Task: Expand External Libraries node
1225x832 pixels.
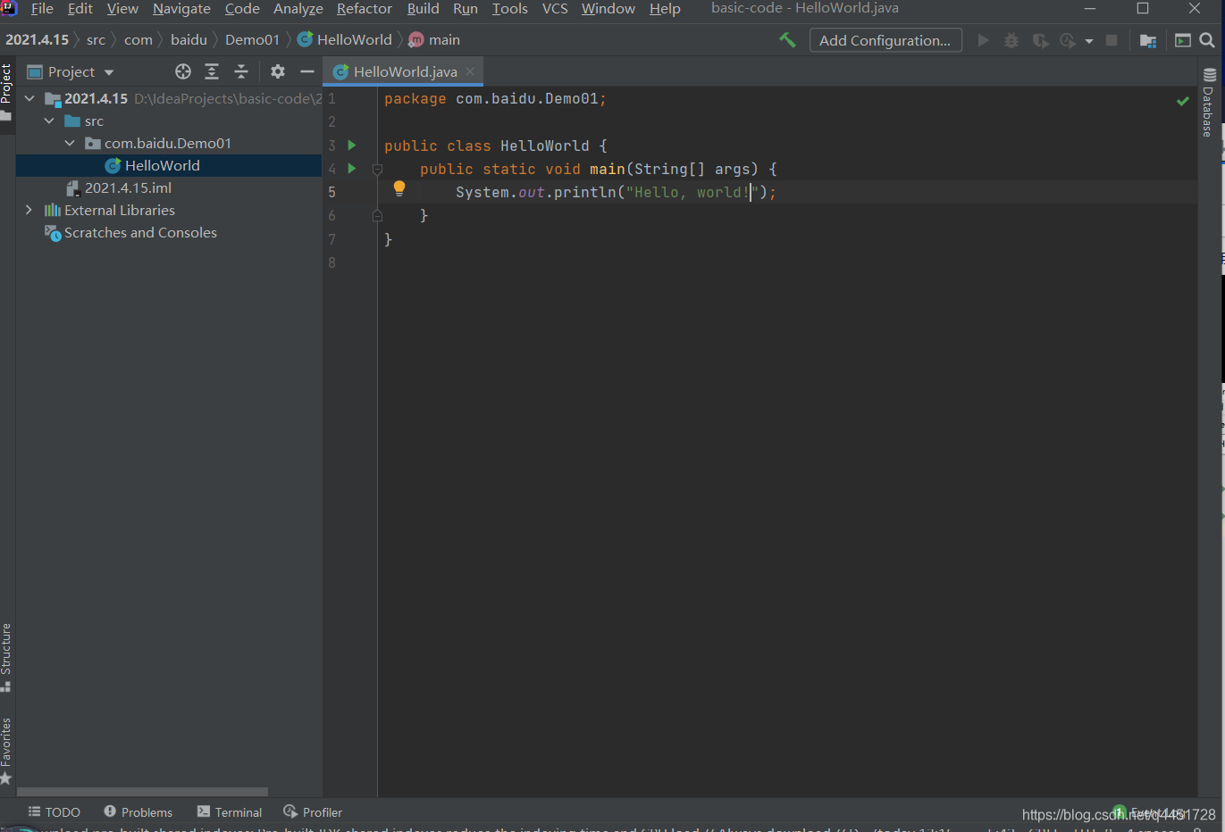Action: click(29, 210)
